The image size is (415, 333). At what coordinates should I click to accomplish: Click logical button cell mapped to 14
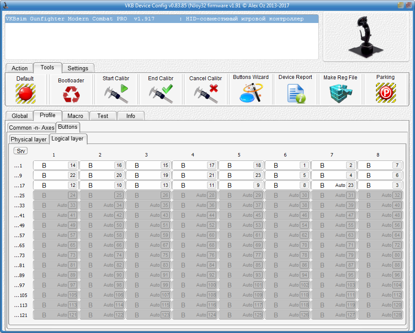55,165
